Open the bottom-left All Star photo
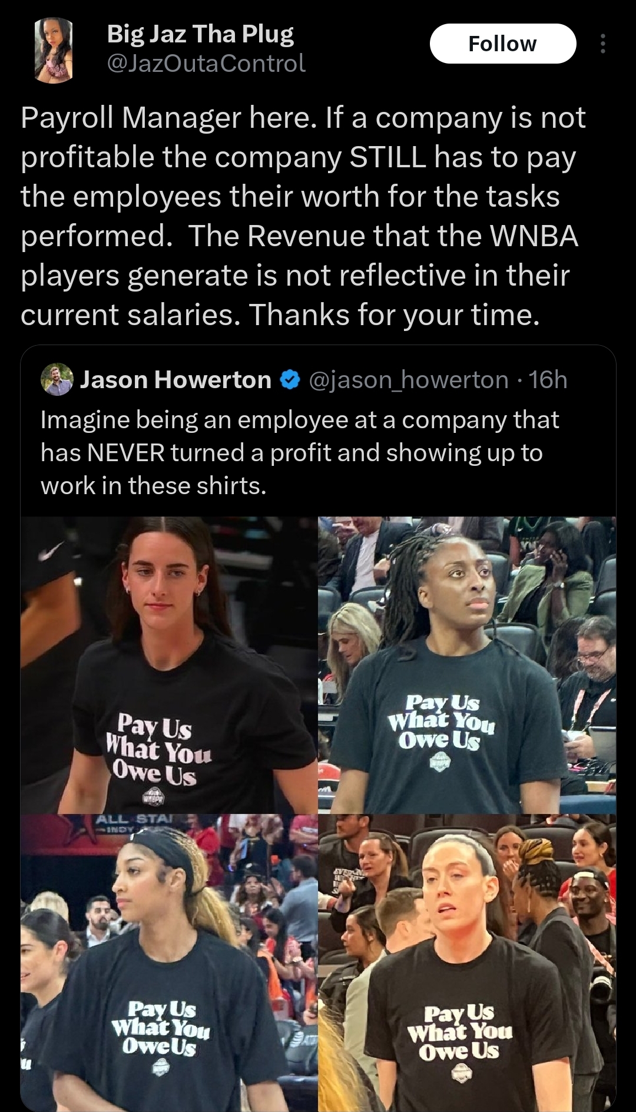 169,962
